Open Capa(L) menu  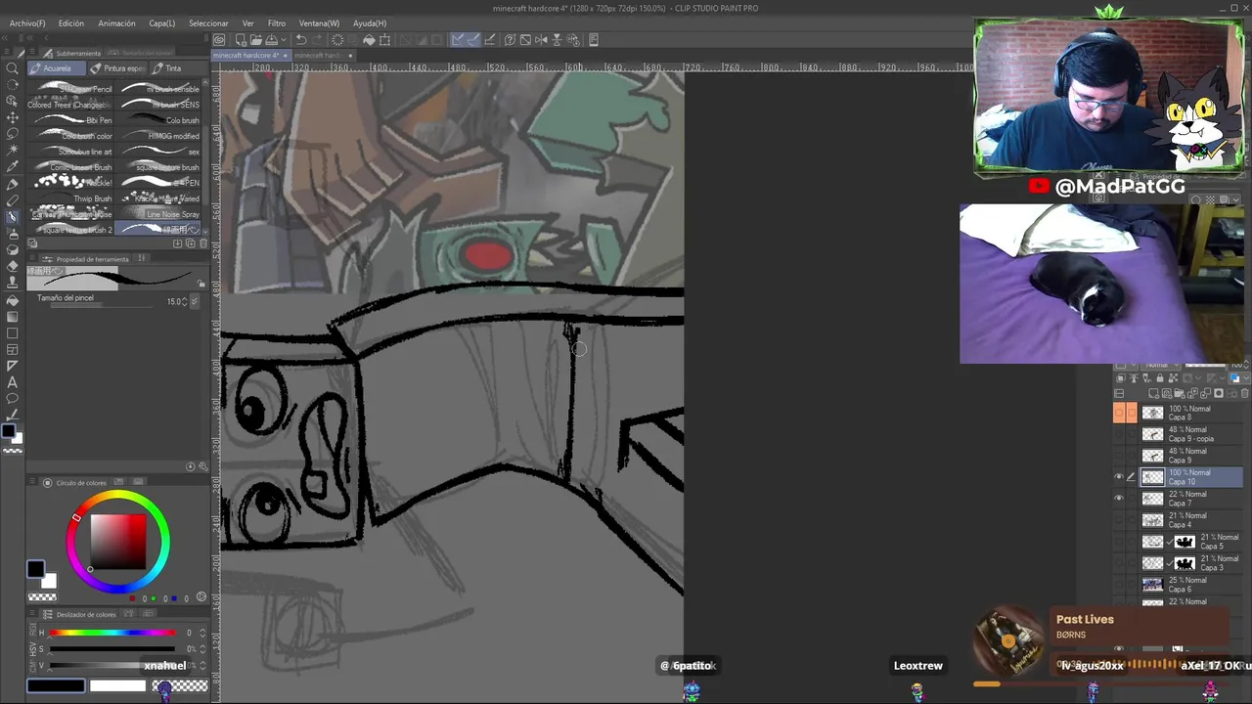click(162, 22)
